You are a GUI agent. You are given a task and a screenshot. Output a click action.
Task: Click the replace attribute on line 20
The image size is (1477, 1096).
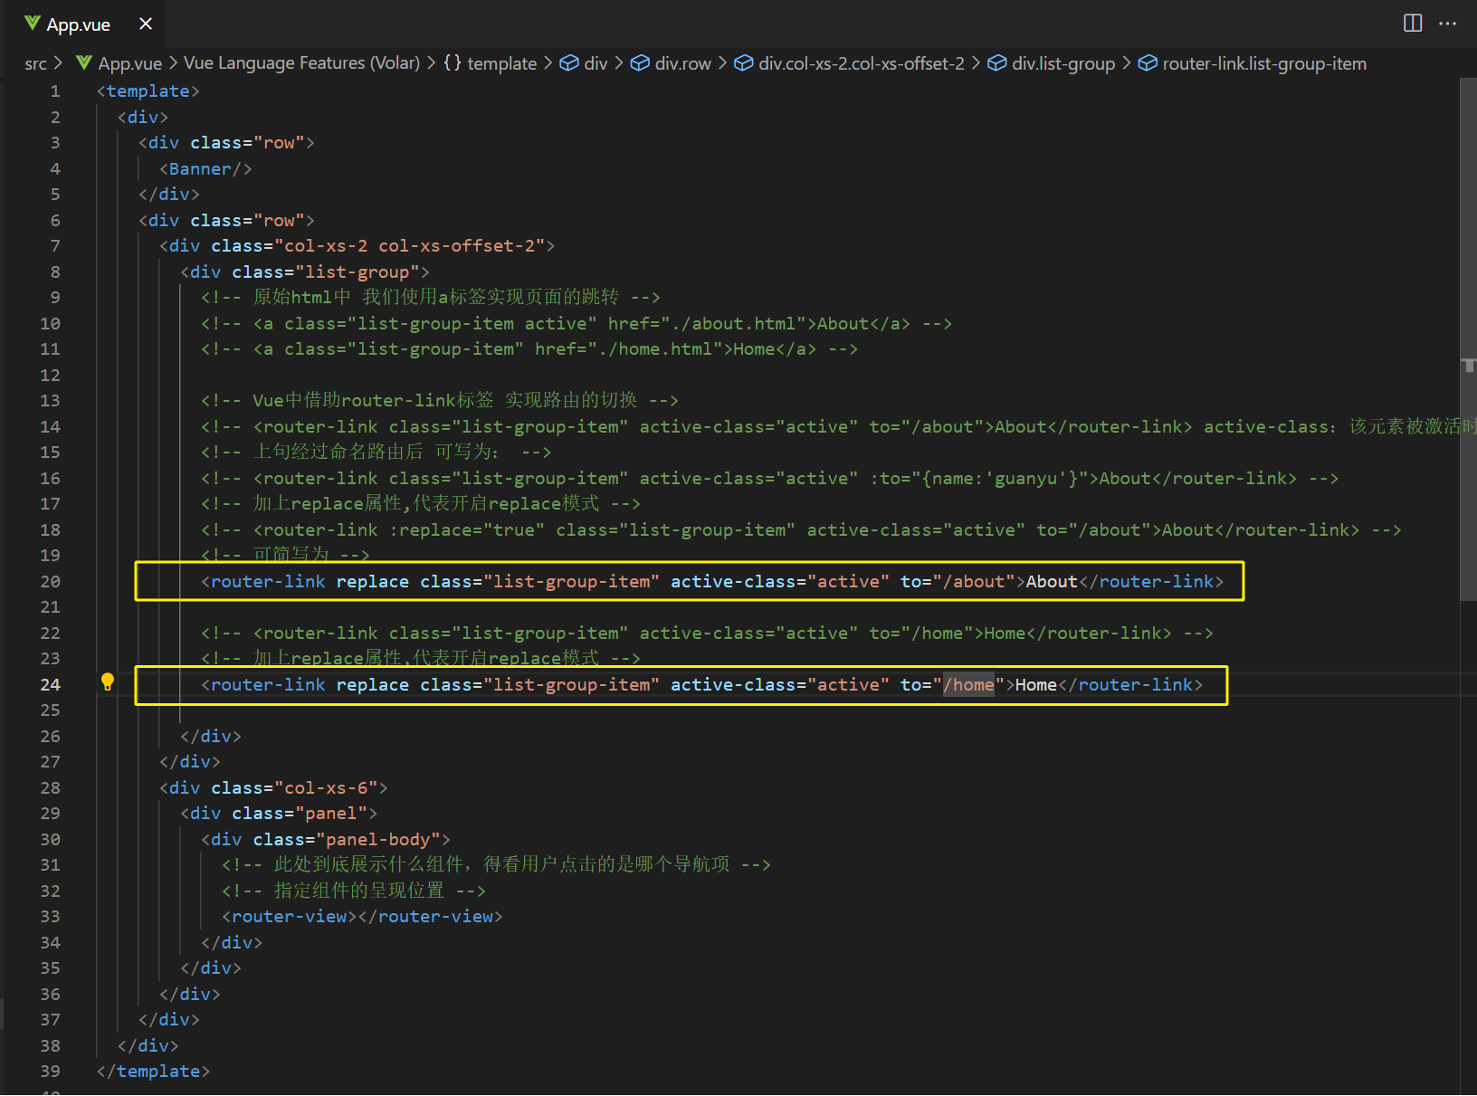tap(372, 581)
